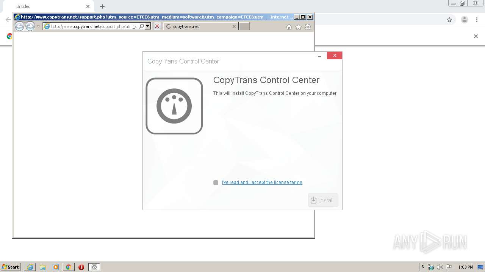Expand the IE address bar autocomplete dropdown

pos(148,26)
